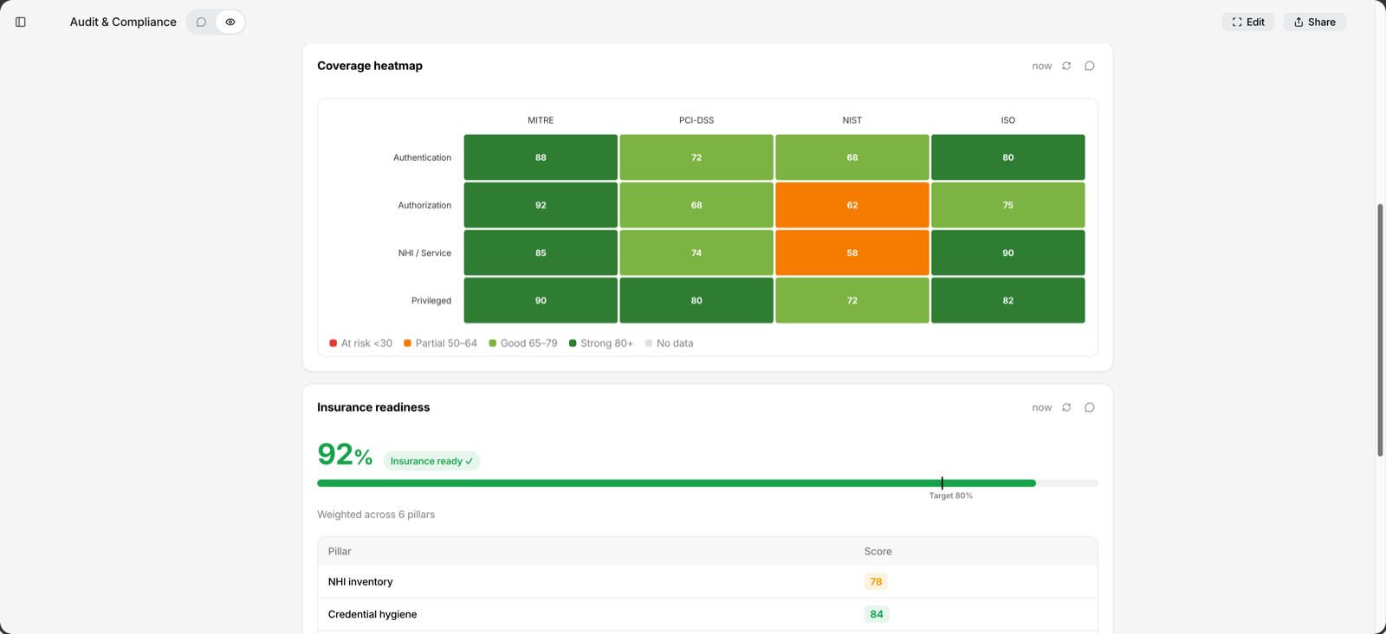Select Authorization PCI-DSS cell 68
The image size is (1386, 634).
click(696, 205)
